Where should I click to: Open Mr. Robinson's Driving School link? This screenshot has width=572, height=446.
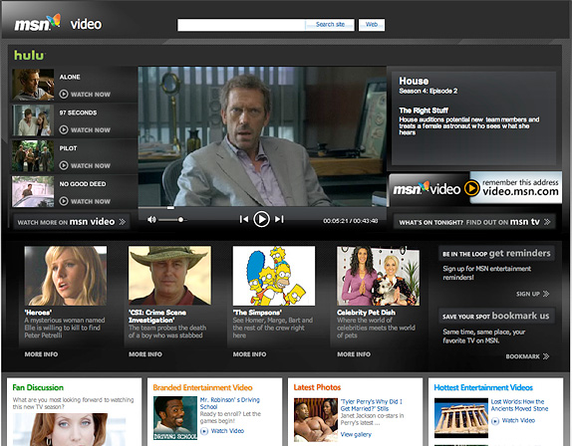tap(230, 403)
